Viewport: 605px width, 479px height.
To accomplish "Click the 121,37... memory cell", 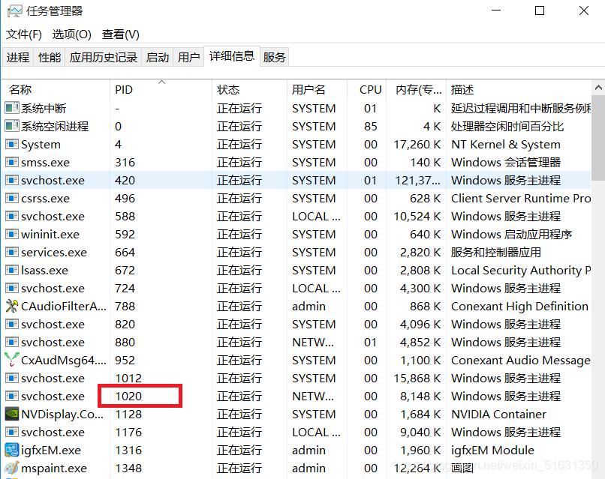I will tap(417, 180).
